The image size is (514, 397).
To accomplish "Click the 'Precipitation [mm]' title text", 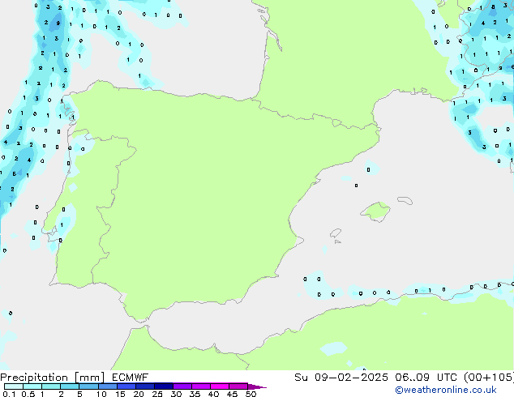I will (53, 378).
